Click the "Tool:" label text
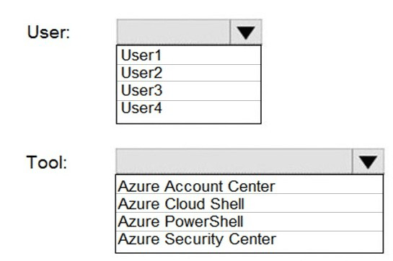 (47, 162)
